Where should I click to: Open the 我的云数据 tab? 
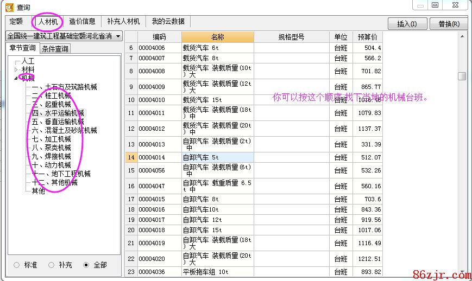pos(168,22)
